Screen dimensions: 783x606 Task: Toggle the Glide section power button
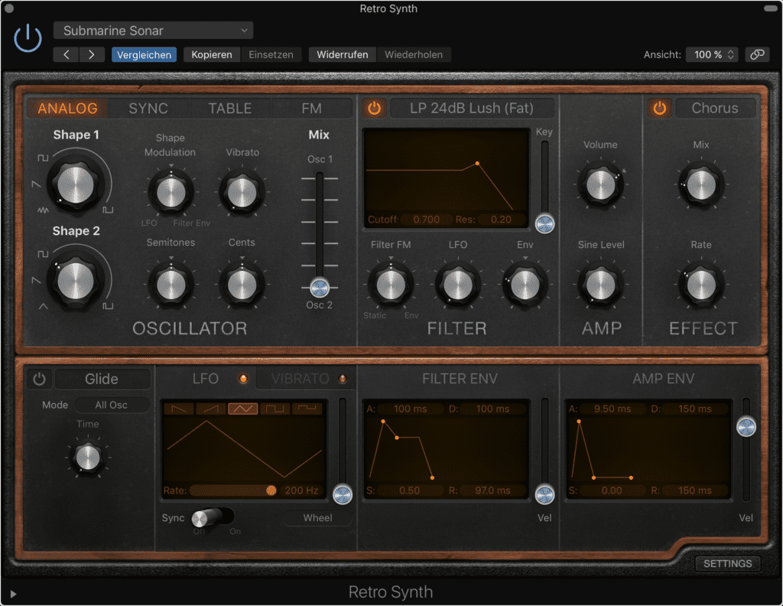39,379
